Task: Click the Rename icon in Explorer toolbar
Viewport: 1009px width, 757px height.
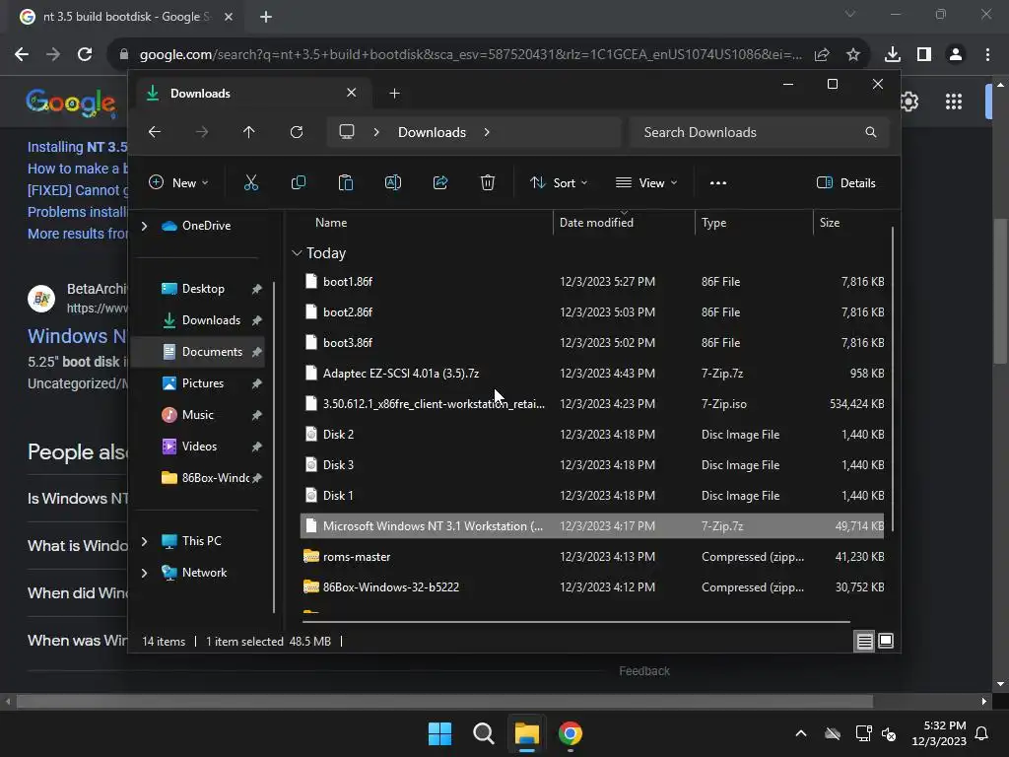Action: (393, 182)
